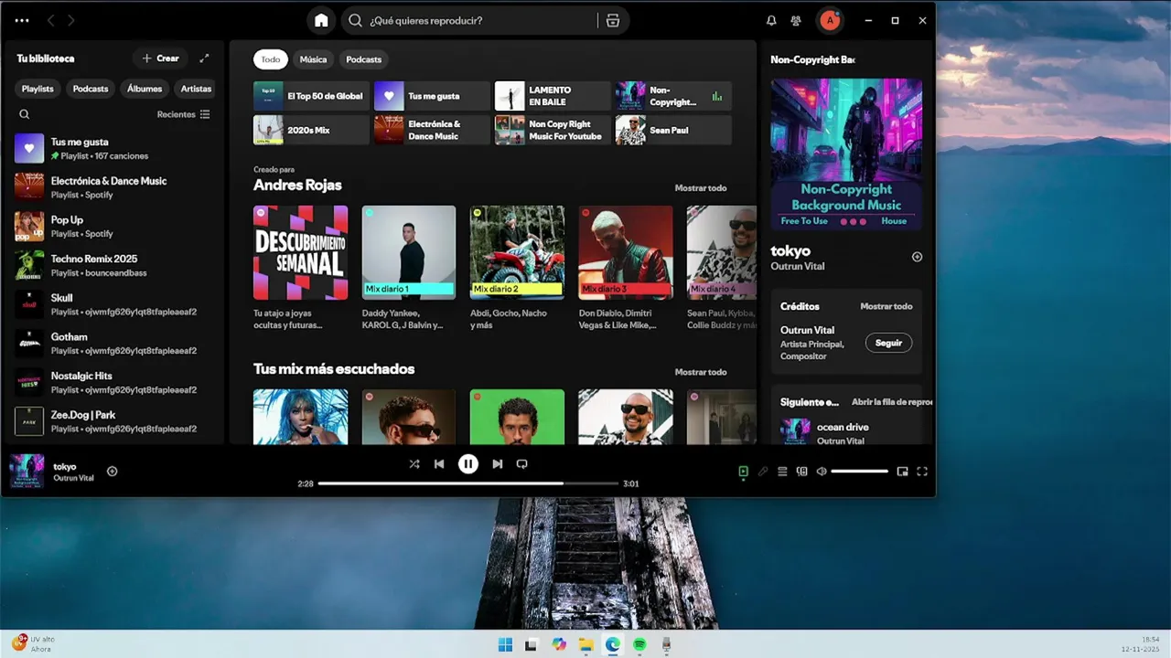
Task: Click Mostrar todo next to Tus mix más escuchados
Action: tap(701, 372)
